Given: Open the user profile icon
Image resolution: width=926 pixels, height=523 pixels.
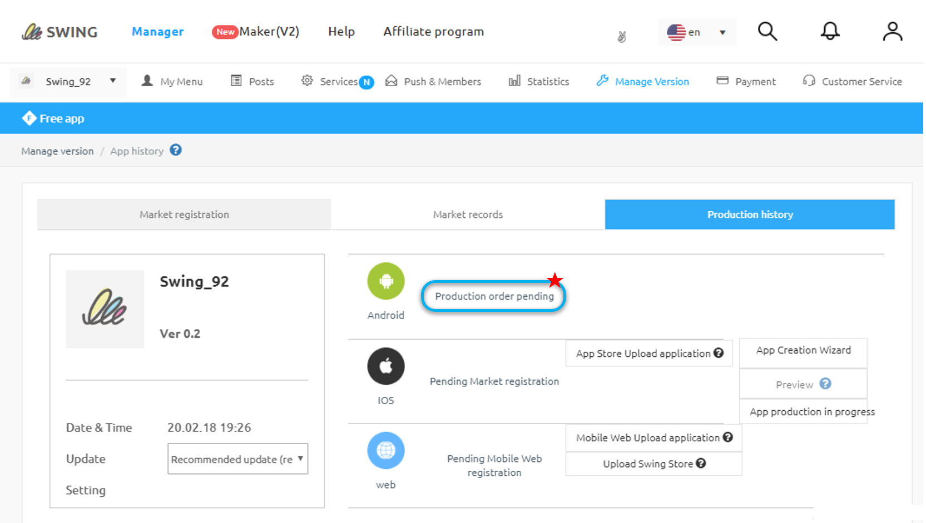Looking at the screenshot, I should [892, 32].
